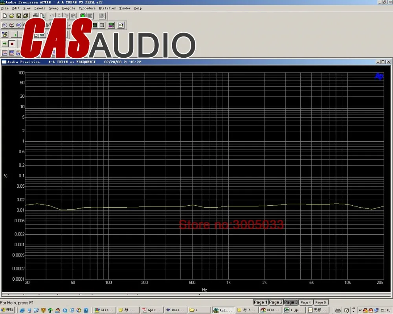Click the Hz axis label
The height and width of the screenshot is (314, 393).
204,290
